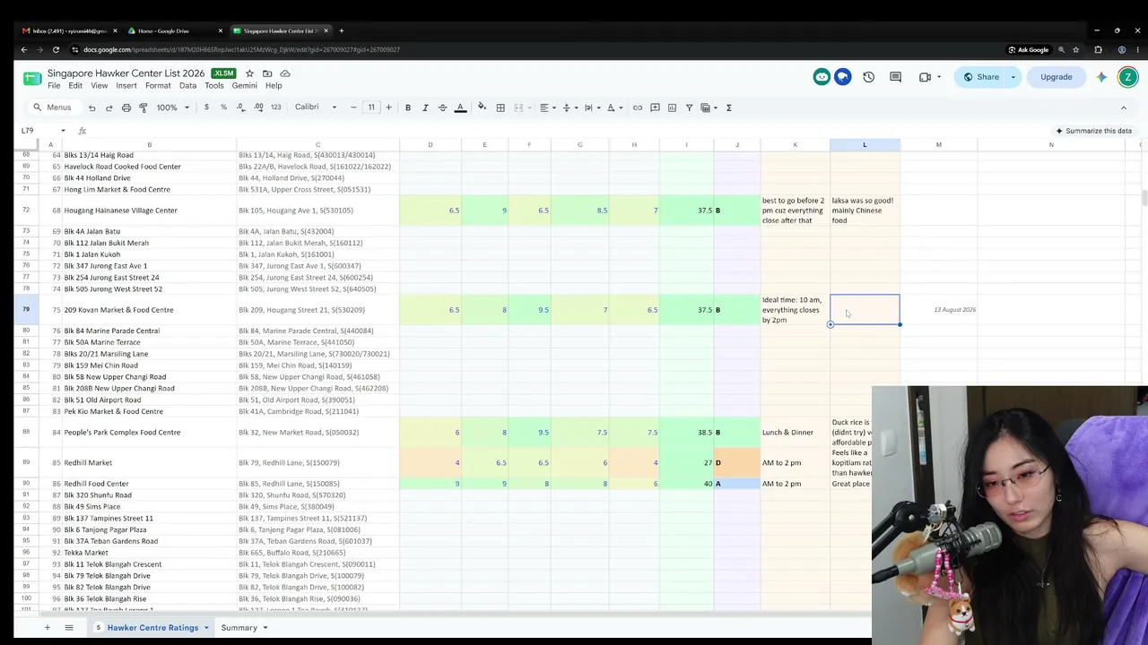Open Hawker Centre Ratings tab menu arrow
Image resolution: width=1148 pixels, height=645 pixels.
[206, 628]
